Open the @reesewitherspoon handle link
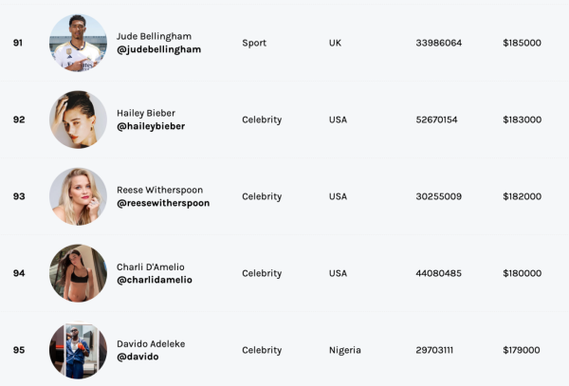 (x=163, y=203)
